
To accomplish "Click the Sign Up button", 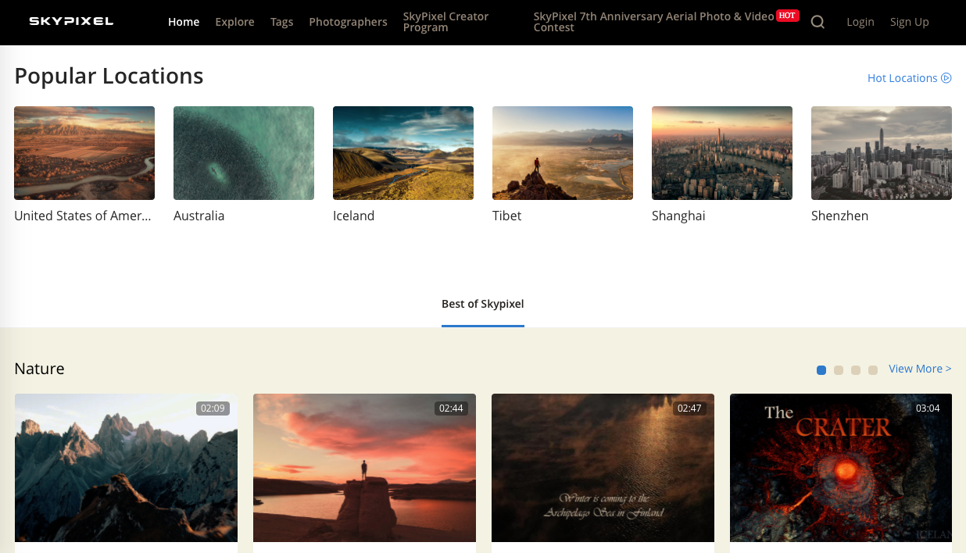I will tap(909, 22).
